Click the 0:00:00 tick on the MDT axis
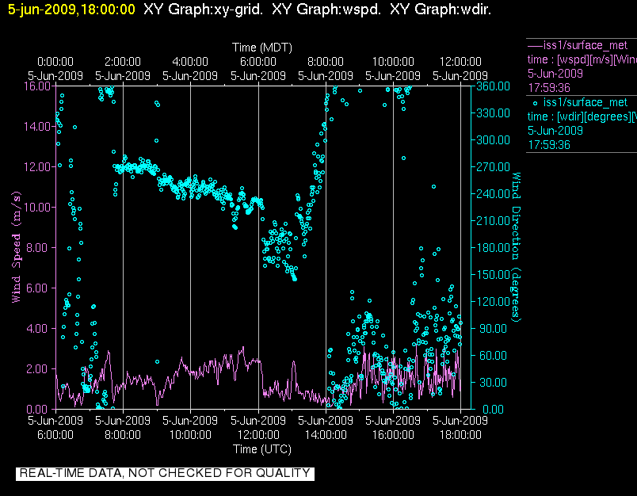This screenshot has height=496, width=637. click(x=55, y=62)
